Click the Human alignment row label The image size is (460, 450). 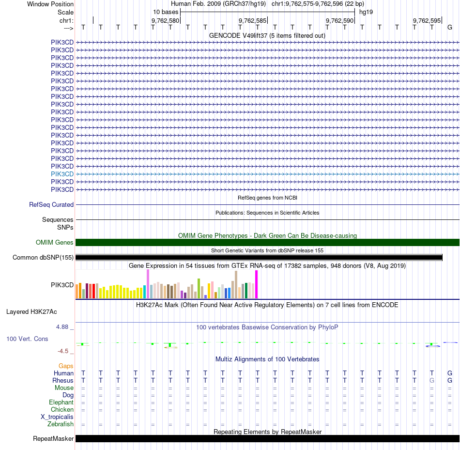tap(63, 373)
